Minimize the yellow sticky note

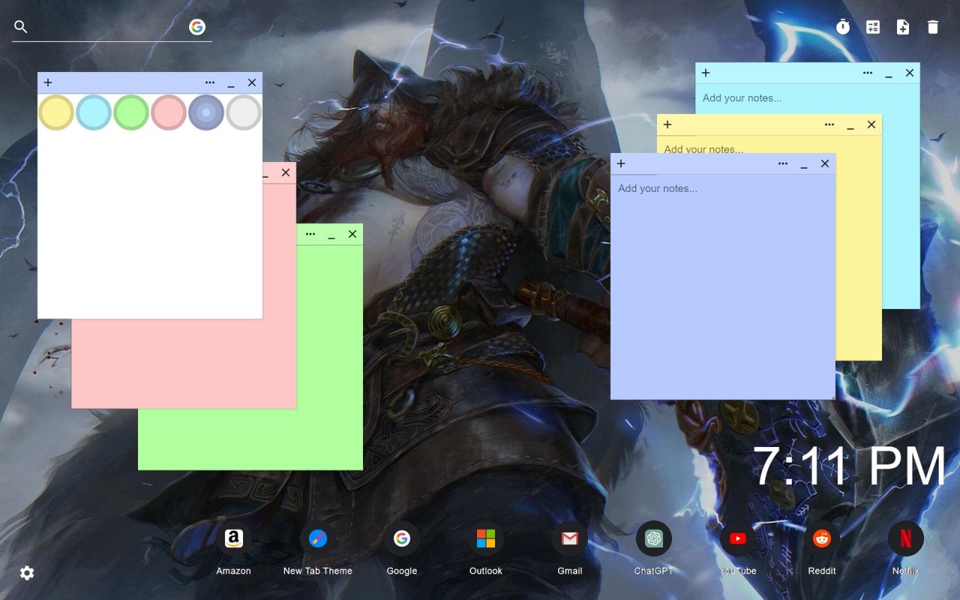pyautogui.click(x=850, y=126)
